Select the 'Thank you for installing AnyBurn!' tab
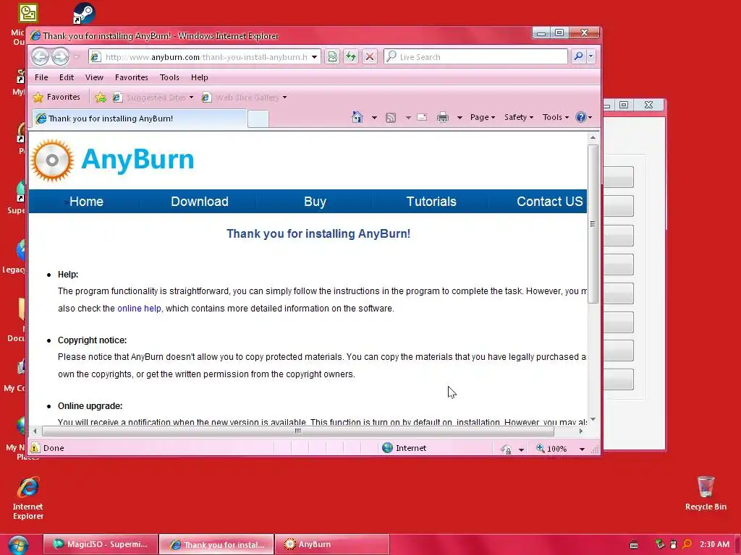The height and width of the screenshot is (555, 741). click(x=140, y=119)
